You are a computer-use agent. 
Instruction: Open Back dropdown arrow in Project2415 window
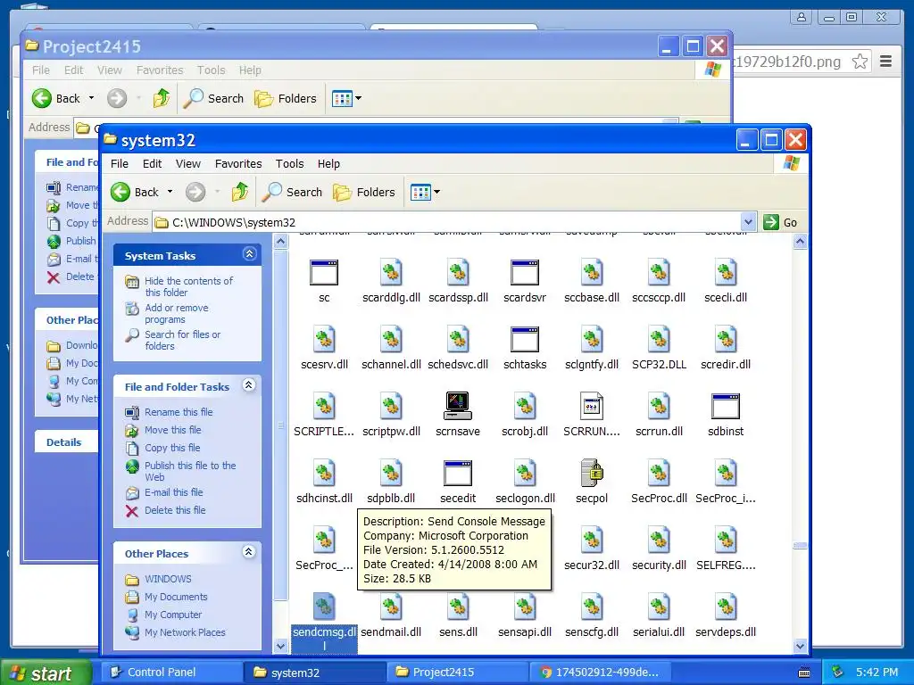click(92, 98)
